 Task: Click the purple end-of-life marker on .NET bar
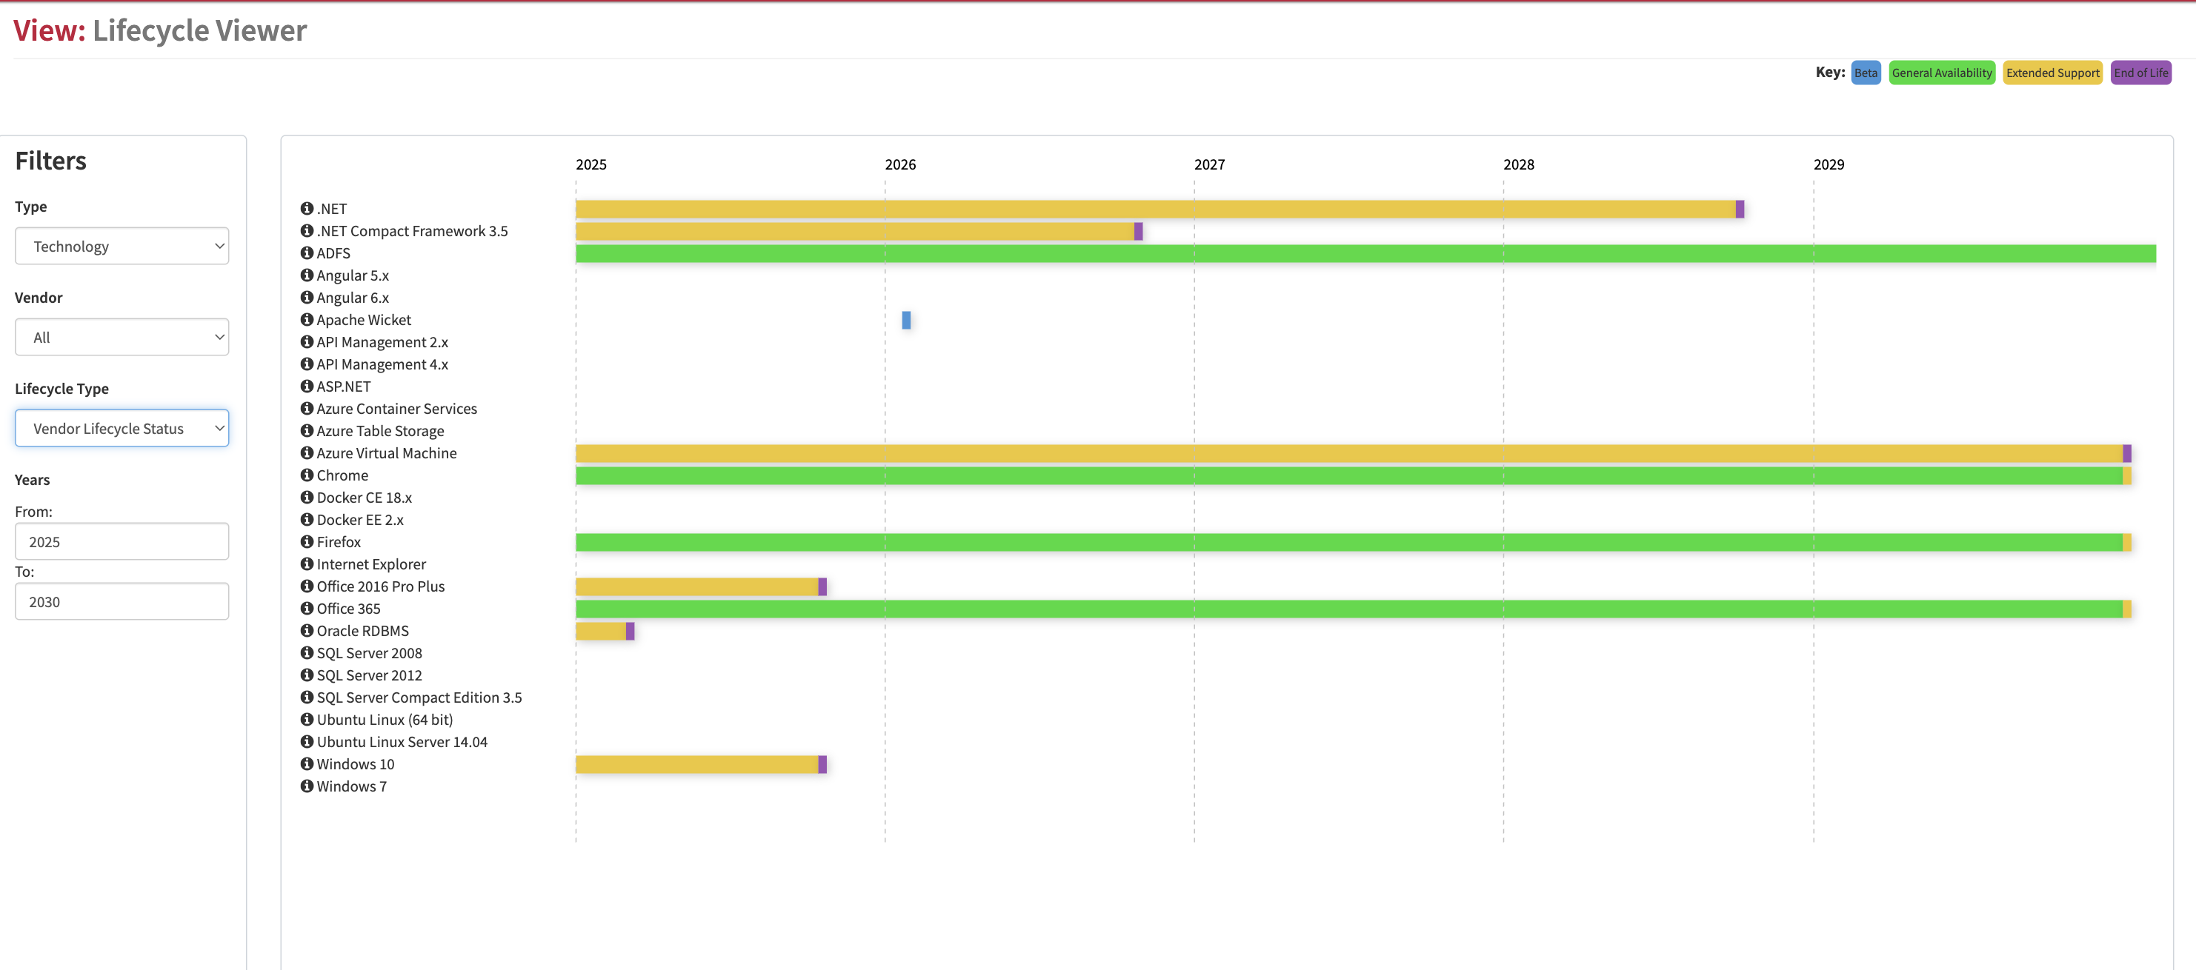pos(1740,210)
